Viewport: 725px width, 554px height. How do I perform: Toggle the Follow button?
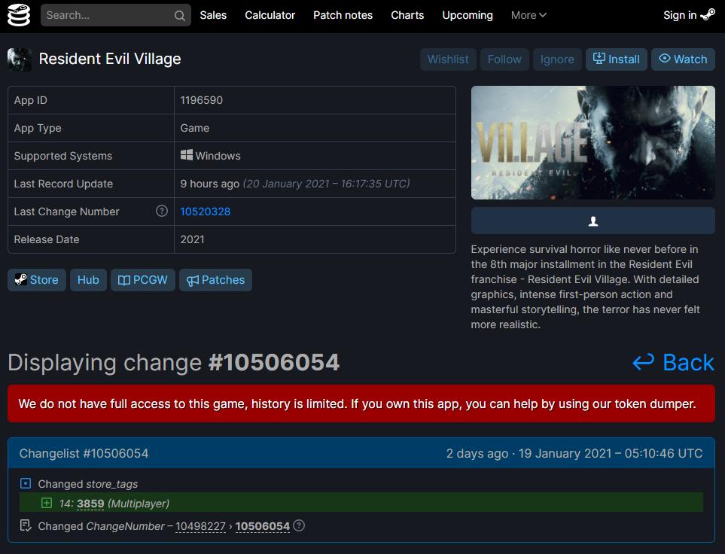click(504, 59)
